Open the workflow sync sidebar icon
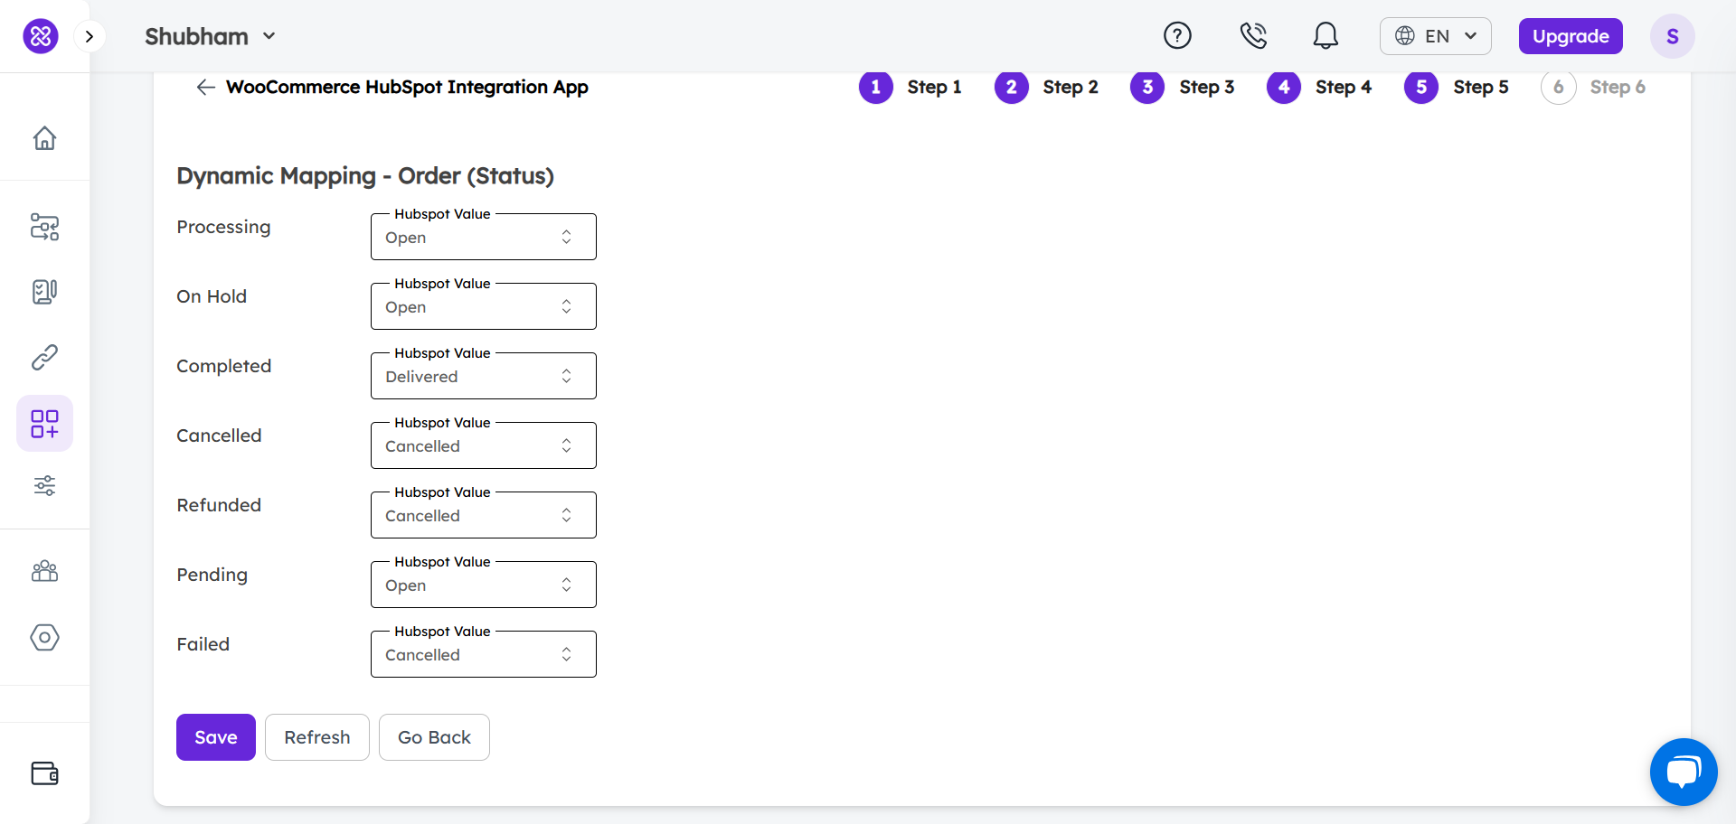This screenshot has width=1736, height=824. pos(44,227)
